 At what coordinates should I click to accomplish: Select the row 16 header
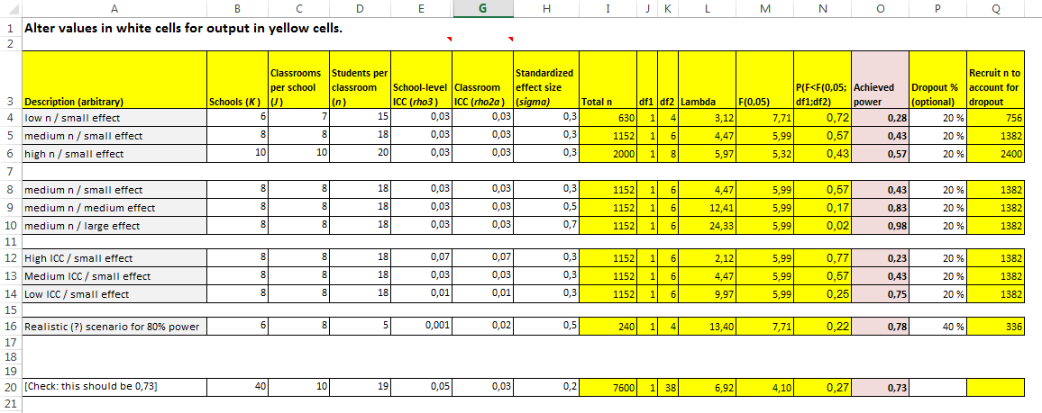pos(10,326)
